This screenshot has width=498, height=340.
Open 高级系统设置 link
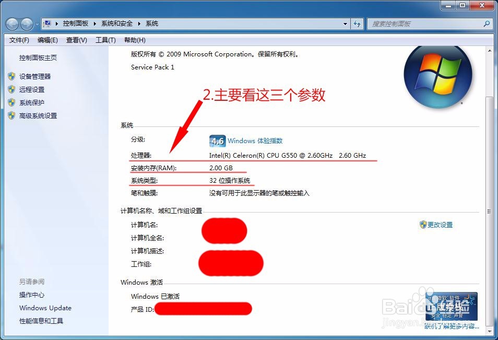tap(38, 116)
